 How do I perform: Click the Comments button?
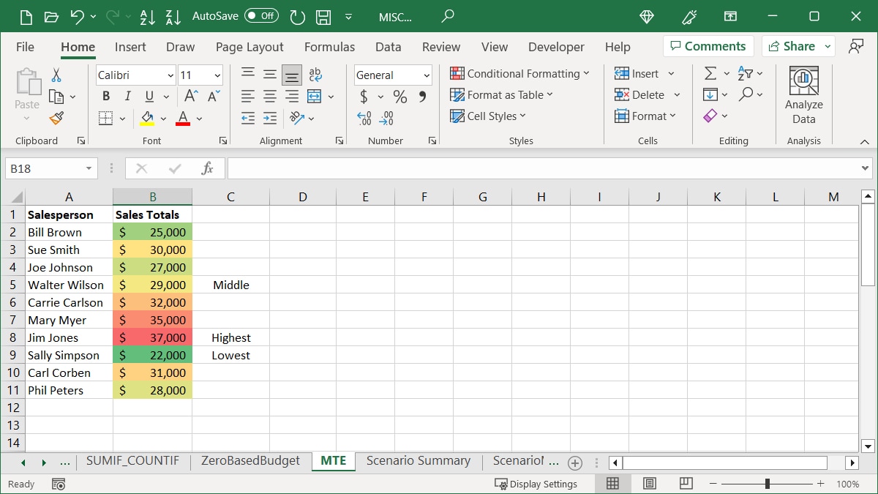pyautogui.click(x=708, y=46)
